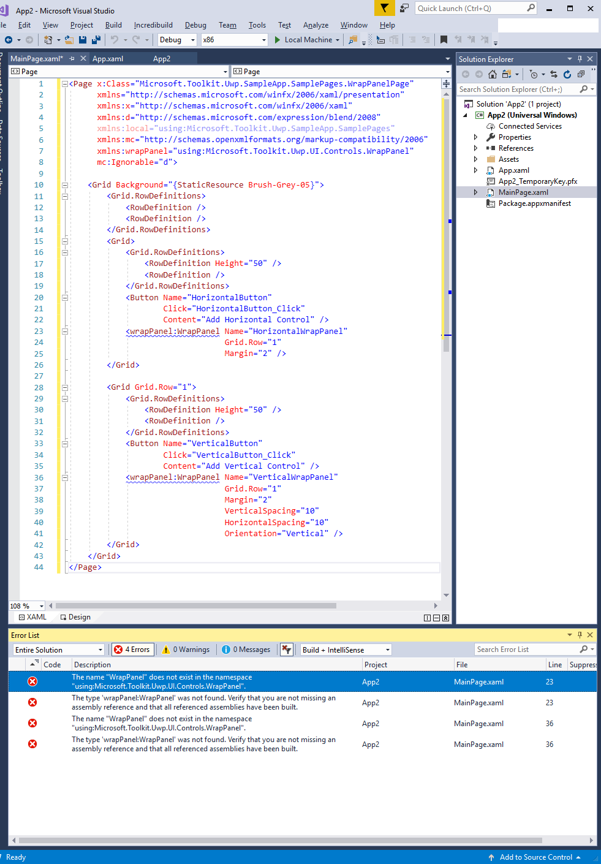Click the vertical split pane icon
This screenshot has width=601, height=864.
point(427,618)
